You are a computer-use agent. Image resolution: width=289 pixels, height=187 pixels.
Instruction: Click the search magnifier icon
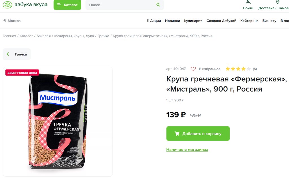coord(158,5)
